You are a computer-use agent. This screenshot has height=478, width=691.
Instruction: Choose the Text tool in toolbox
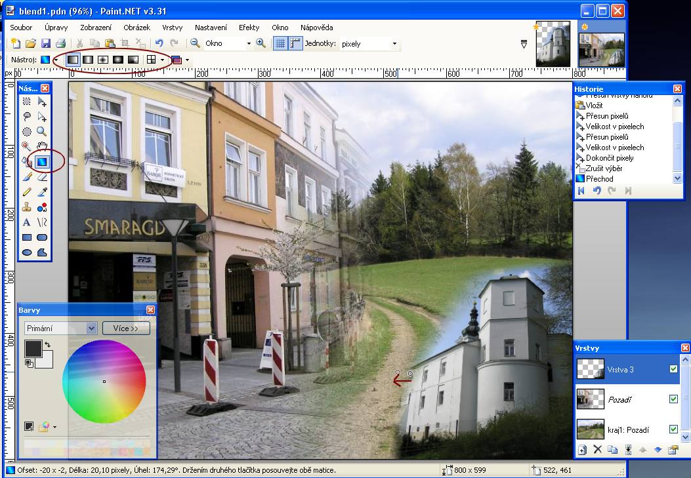tap(26, 222)
